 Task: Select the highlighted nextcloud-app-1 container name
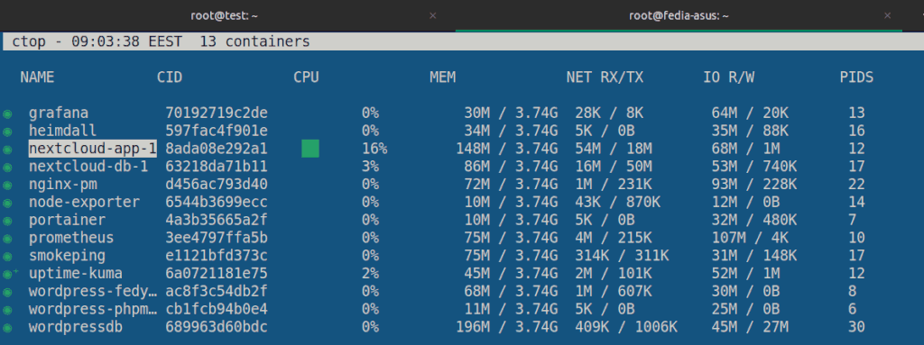[x=93, y=149]
